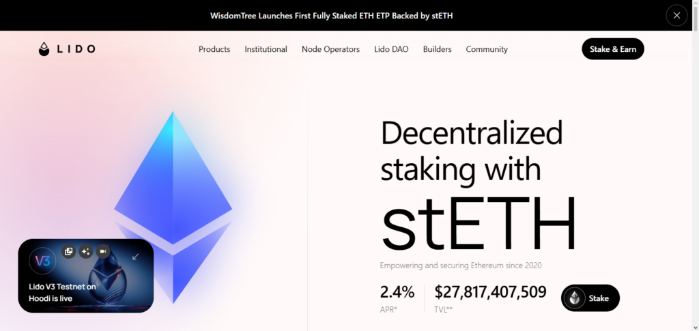Select Builders in the navigation bar
This screenshot has width=699, height=331.
click(x=437, y=49)
